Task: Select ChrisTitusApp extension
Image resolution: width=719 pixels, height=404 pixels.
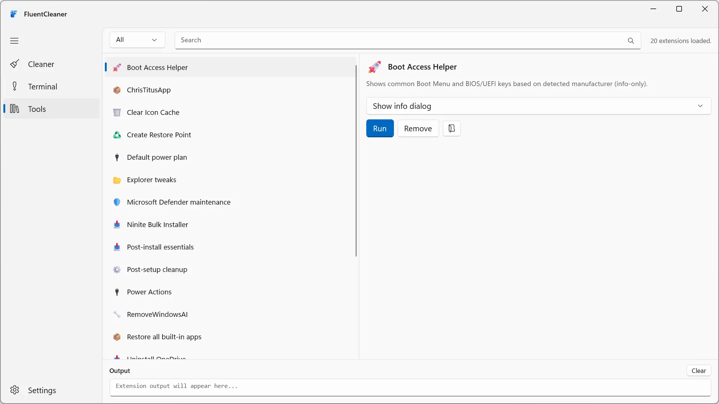Action: click(230, 90)
